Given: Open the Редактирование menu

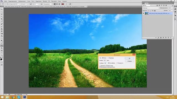Looking at the screenshot, I should click(x=12, y=1).
